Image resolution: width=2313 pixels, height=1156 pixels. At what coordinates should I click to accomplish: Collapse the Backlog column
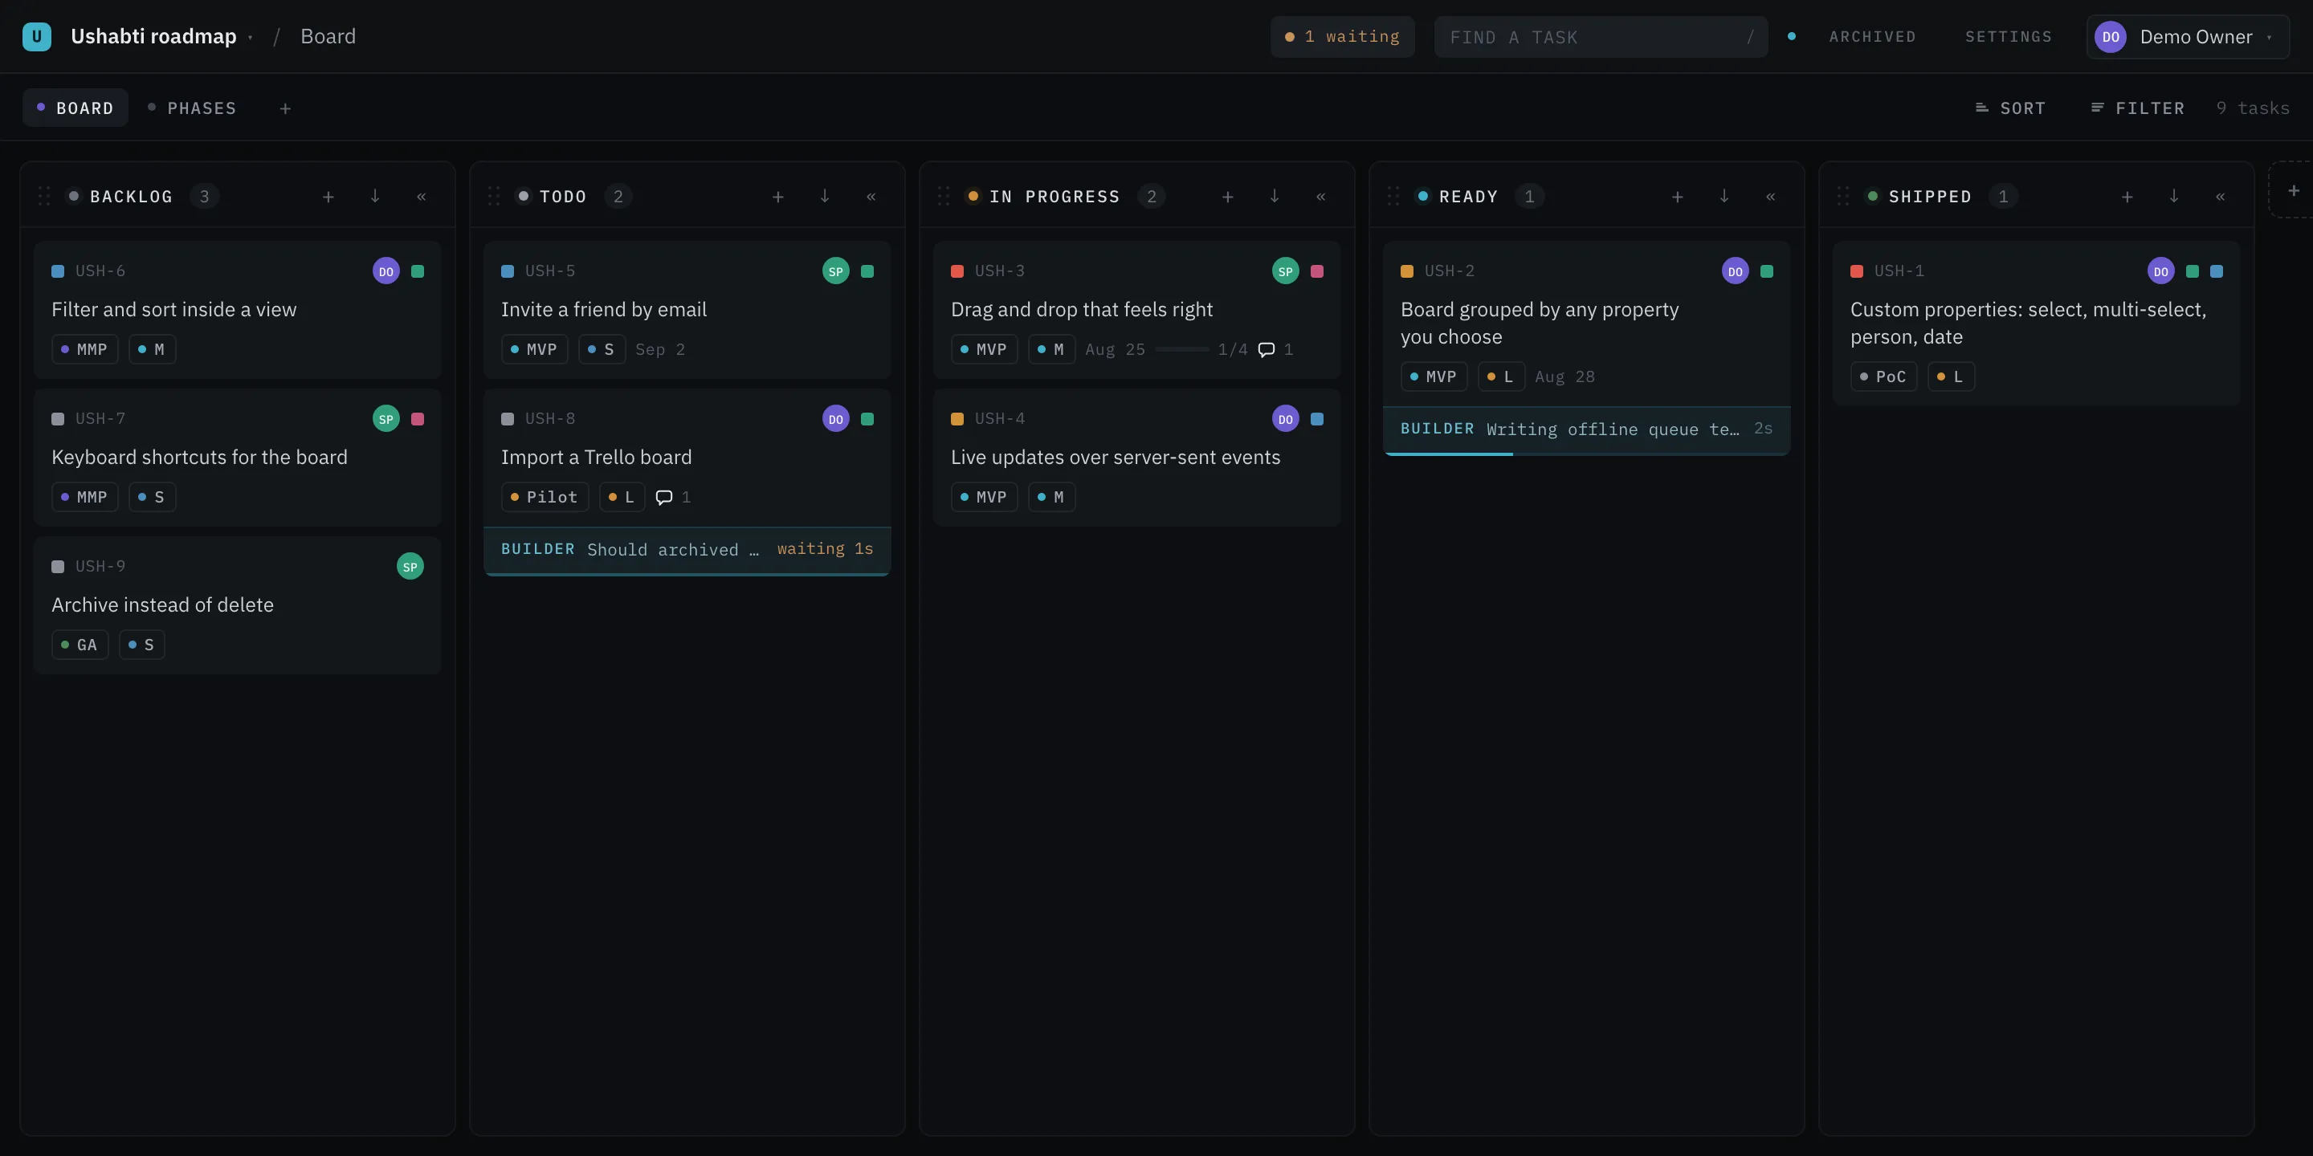pos(422,197)
